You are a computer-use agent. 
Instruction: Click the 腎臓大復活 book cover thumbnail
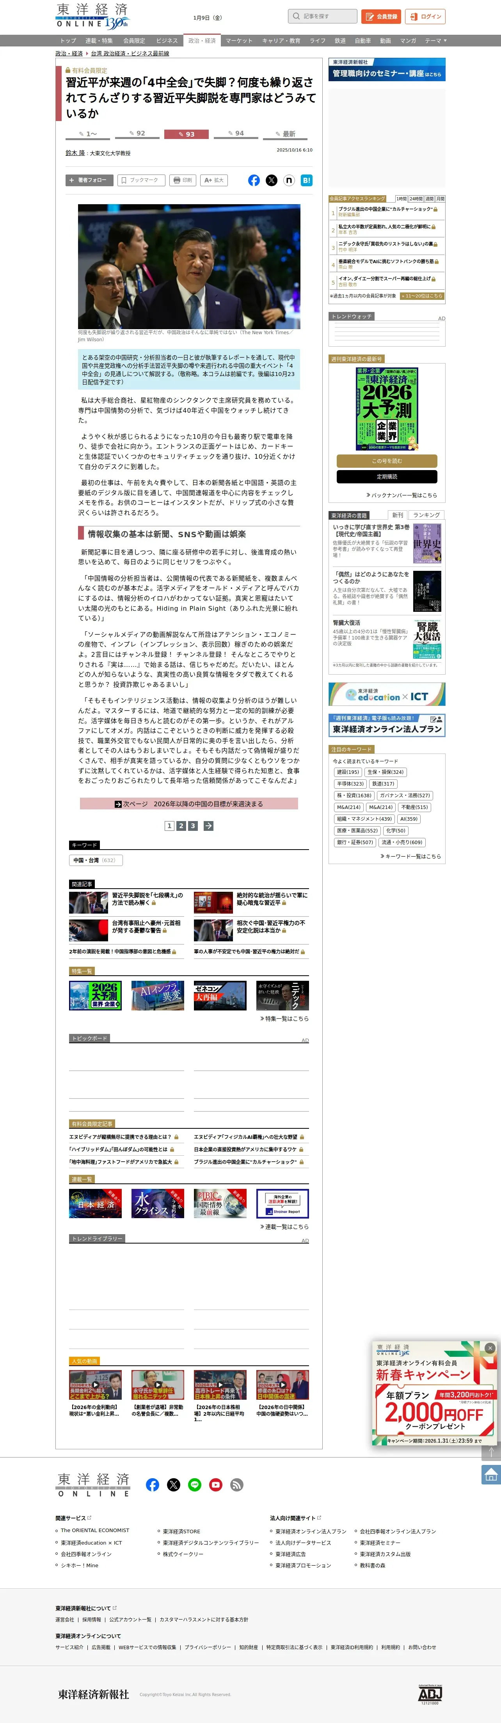point(427,640)
